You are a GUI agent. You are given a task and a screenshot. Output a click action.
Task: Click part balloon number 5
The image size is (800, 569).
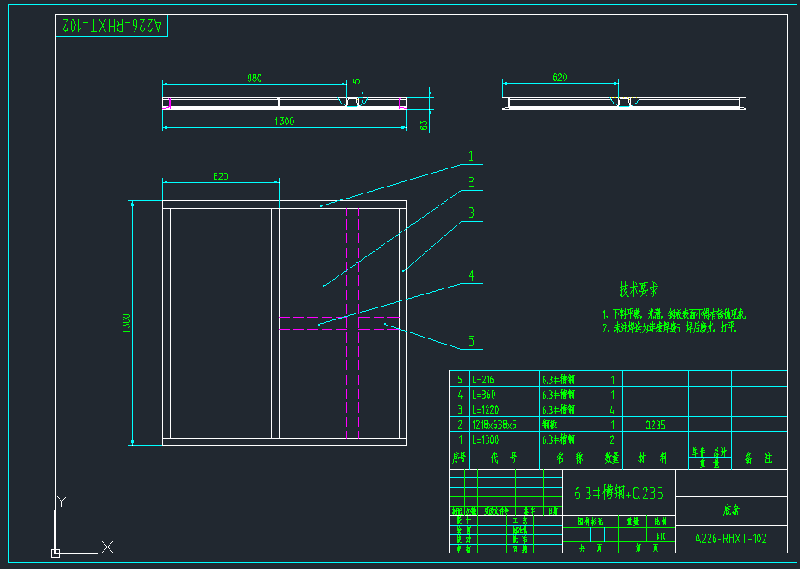tap(471, 341)
